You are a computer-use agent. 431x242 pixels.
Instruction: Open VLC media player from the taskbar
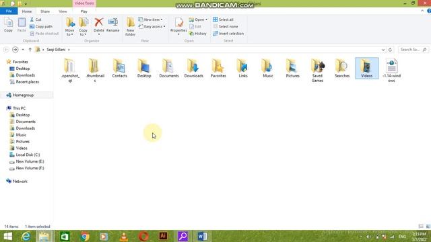tap(124, 236)
